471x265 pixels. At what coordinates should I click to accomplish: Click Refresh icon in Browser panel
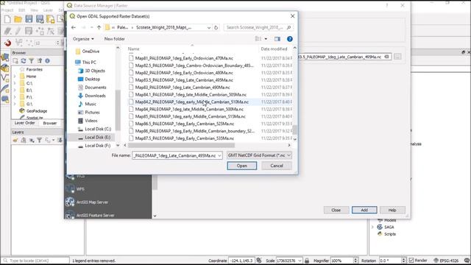tap(24, 60)
